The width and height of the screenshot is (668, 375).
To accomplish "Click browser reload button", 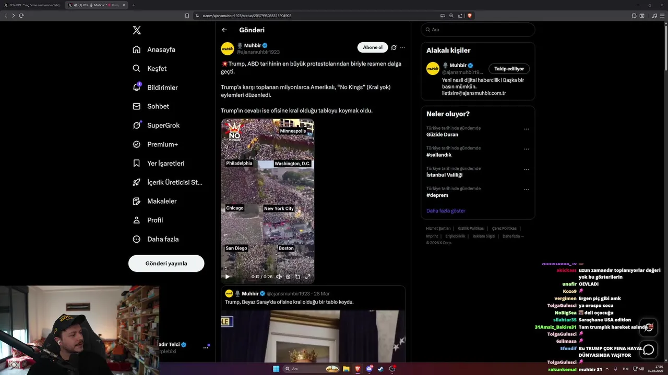I will coord(21,16).
